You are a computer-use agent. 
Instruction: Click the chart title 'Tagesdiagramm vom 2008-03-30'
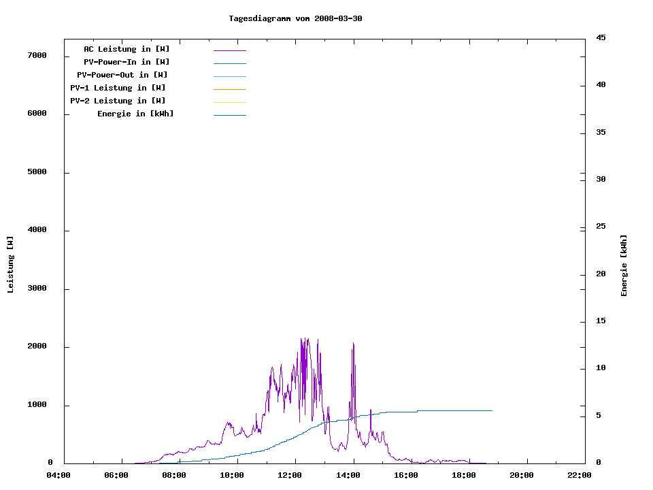tap(295, 18)
